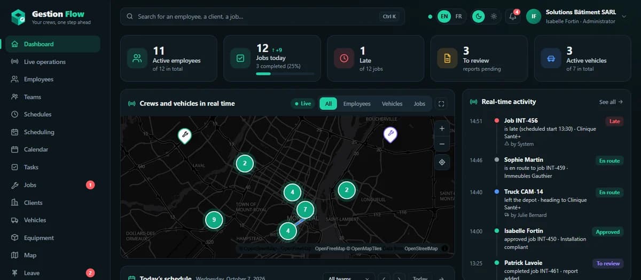Click the Jobs wrench icon in sidebar
Viewport: 641px width, 280px height.
pos(15,185)
